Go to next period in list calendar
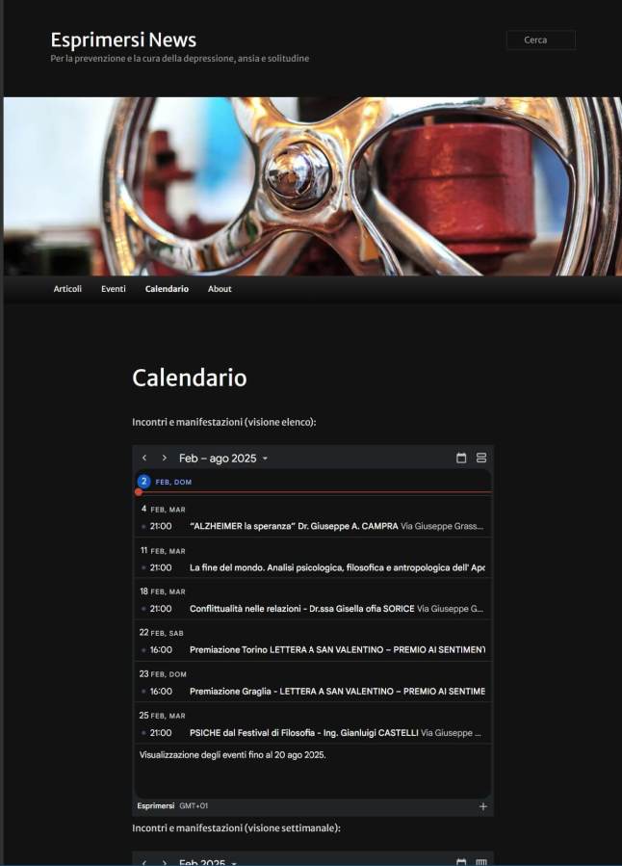This screenshot has width=622, height=866. 164,458
